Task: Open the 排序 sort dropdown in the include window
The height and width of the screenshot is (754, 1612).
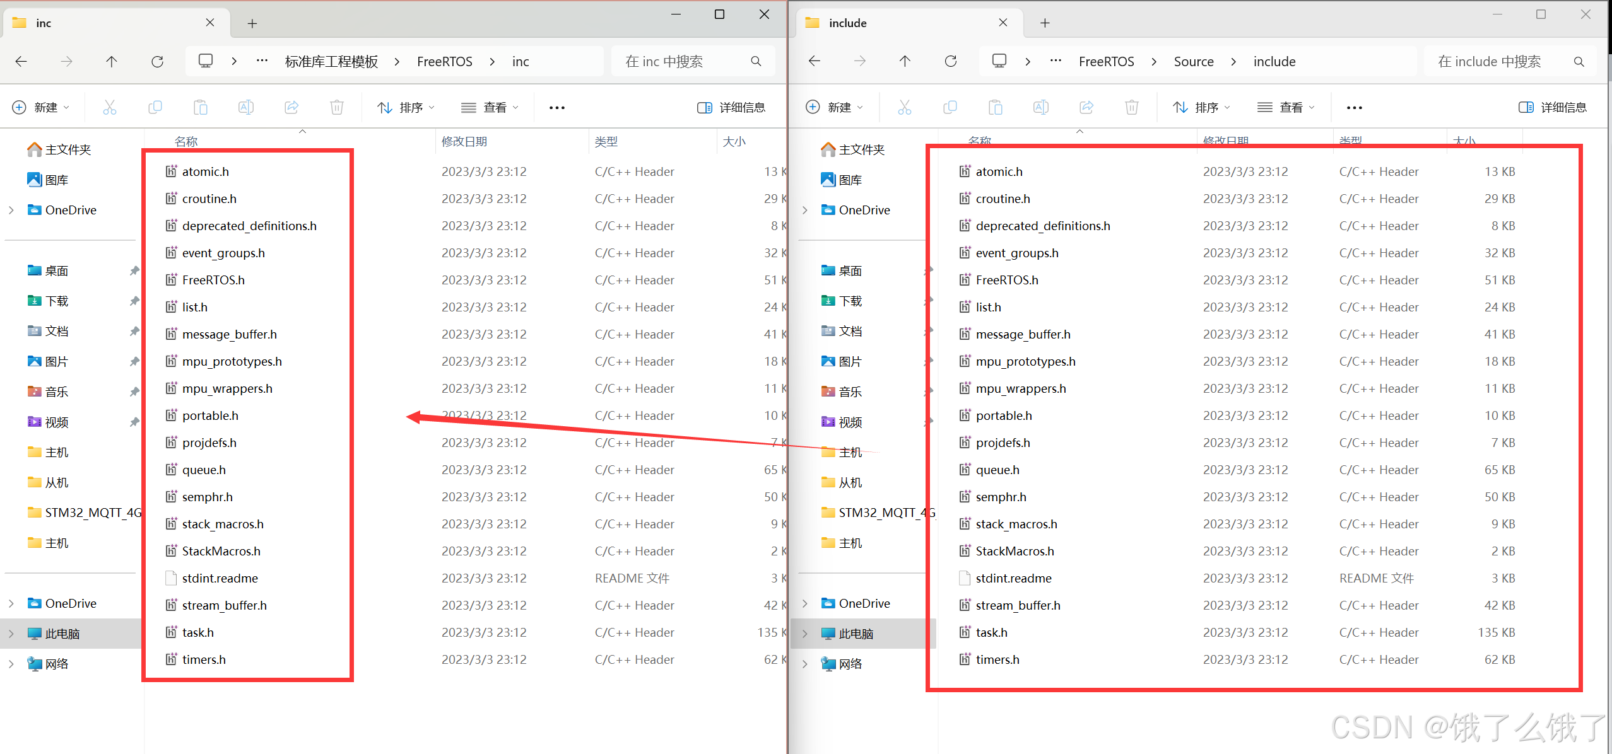Action: (x=1202, y=107)
